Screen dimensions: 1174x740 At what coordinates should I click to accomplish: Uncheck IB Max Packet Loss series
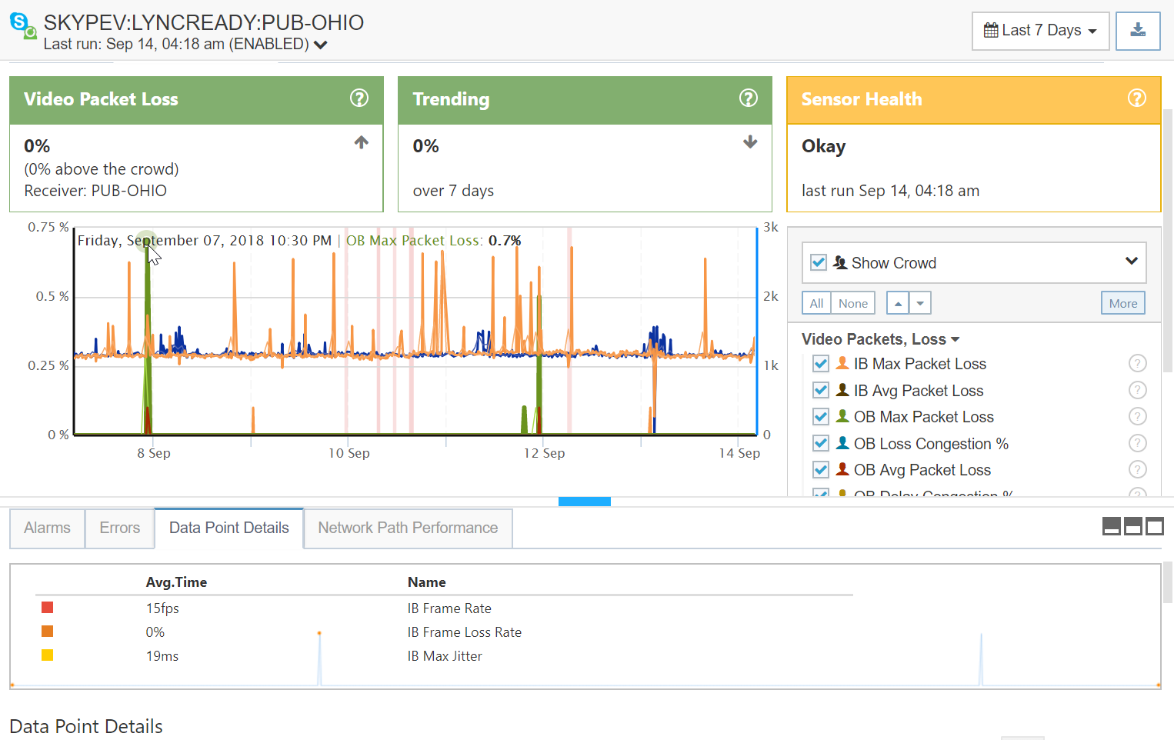pyautogui.click(x=821, y=364)
